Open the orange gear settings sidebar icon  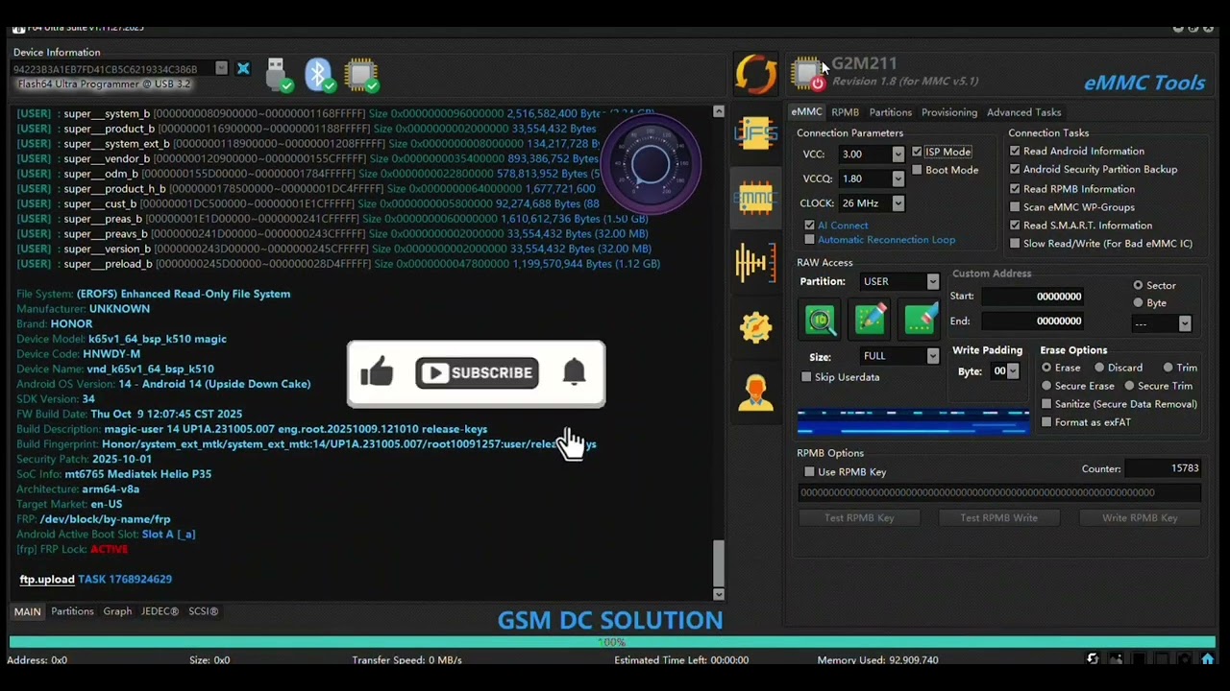(x=755, y=327)
